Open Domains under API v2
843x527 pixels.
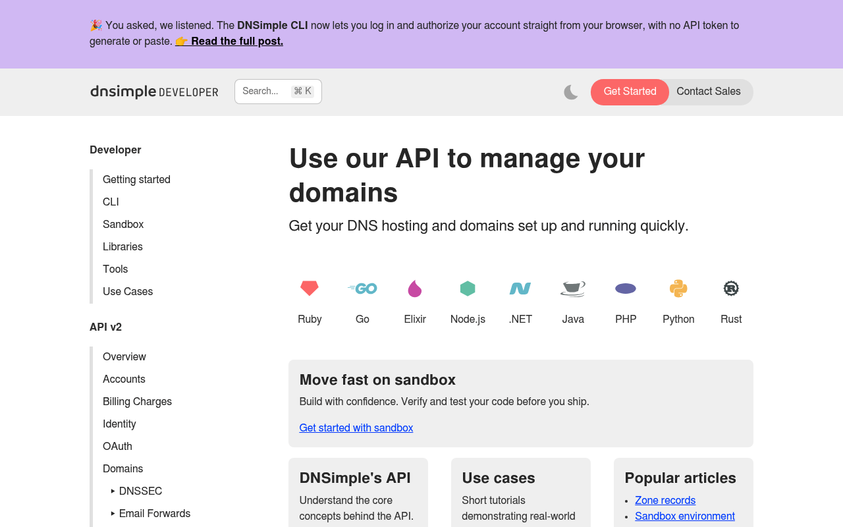tap(122, 469)
